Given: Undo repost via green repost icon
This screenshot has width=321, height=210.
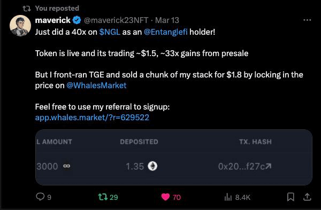Looking at the screenshot, I should click(x=103, y=197).
